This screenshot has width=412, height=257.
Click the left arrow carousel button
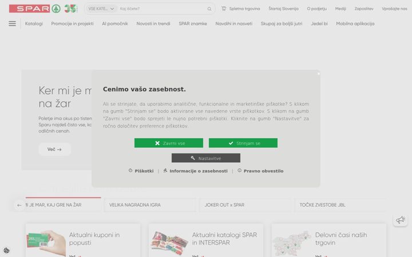tap(19, 205)
